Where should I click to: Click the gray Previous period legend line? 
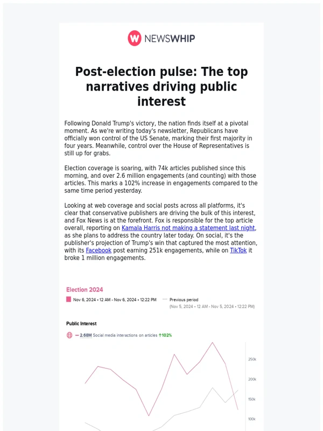click(165, 300)
